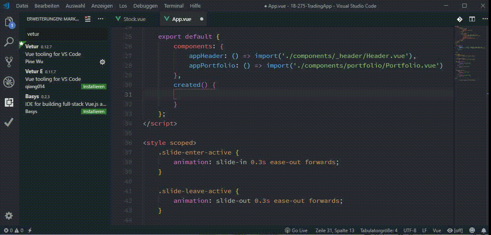This screenshot has width=491, height=235.
Task: Click the diamond source control icon in editor toolbar
Action: (x=459, y=19)
